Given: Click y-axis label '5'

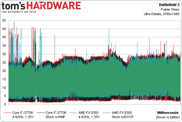Looking at the screenshot, I should [x=5, y=96].
